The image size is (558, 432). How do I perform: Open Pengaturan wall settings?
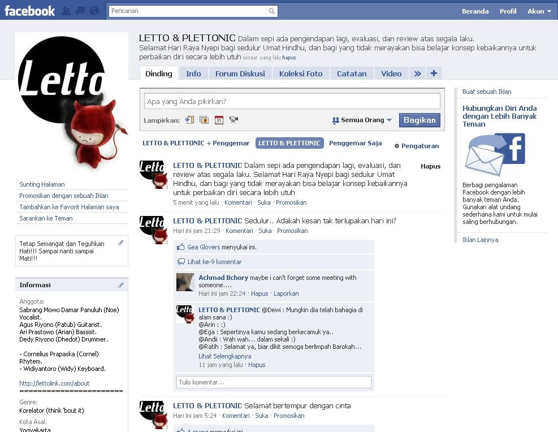point(416,146)
